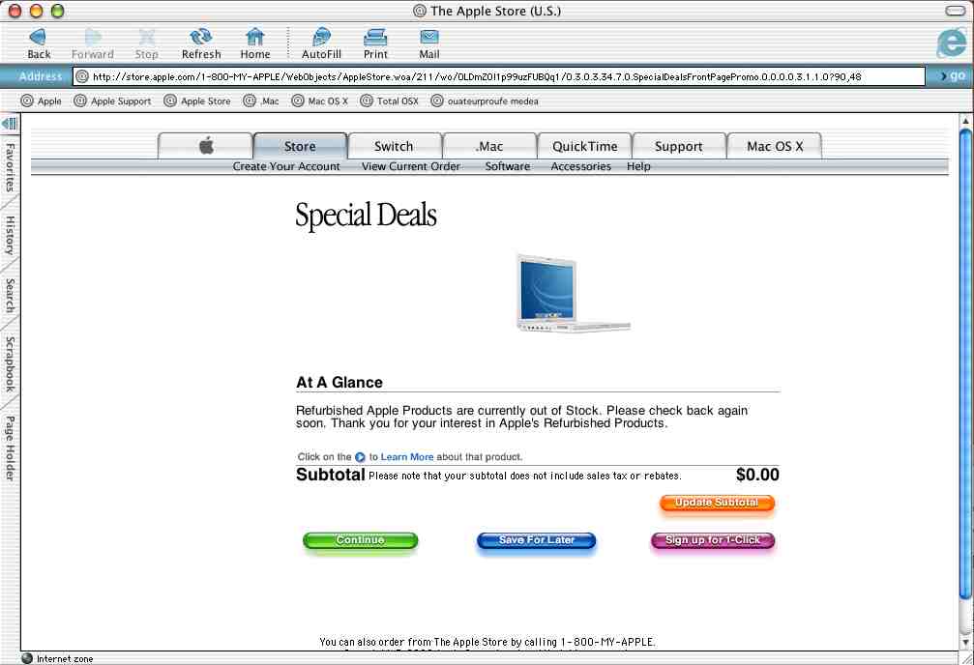974x665 pixels.
Task: Reload the page with the Refresh icon
Action: tap(200, 38)
